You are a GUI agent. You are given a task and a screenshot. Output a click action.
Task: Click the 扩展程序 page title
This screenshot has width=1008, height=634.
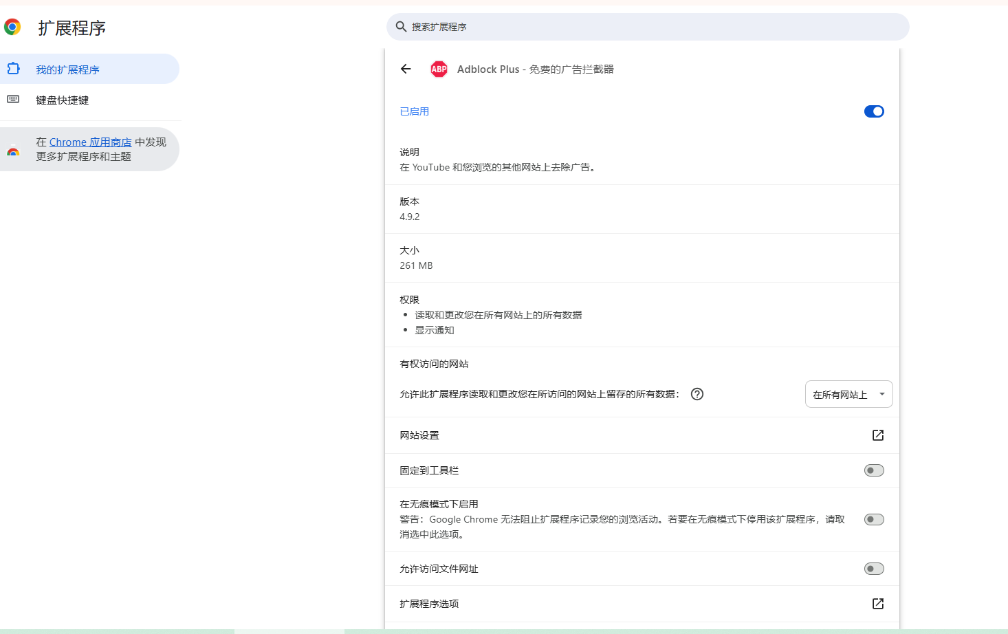tap(72, 28)
